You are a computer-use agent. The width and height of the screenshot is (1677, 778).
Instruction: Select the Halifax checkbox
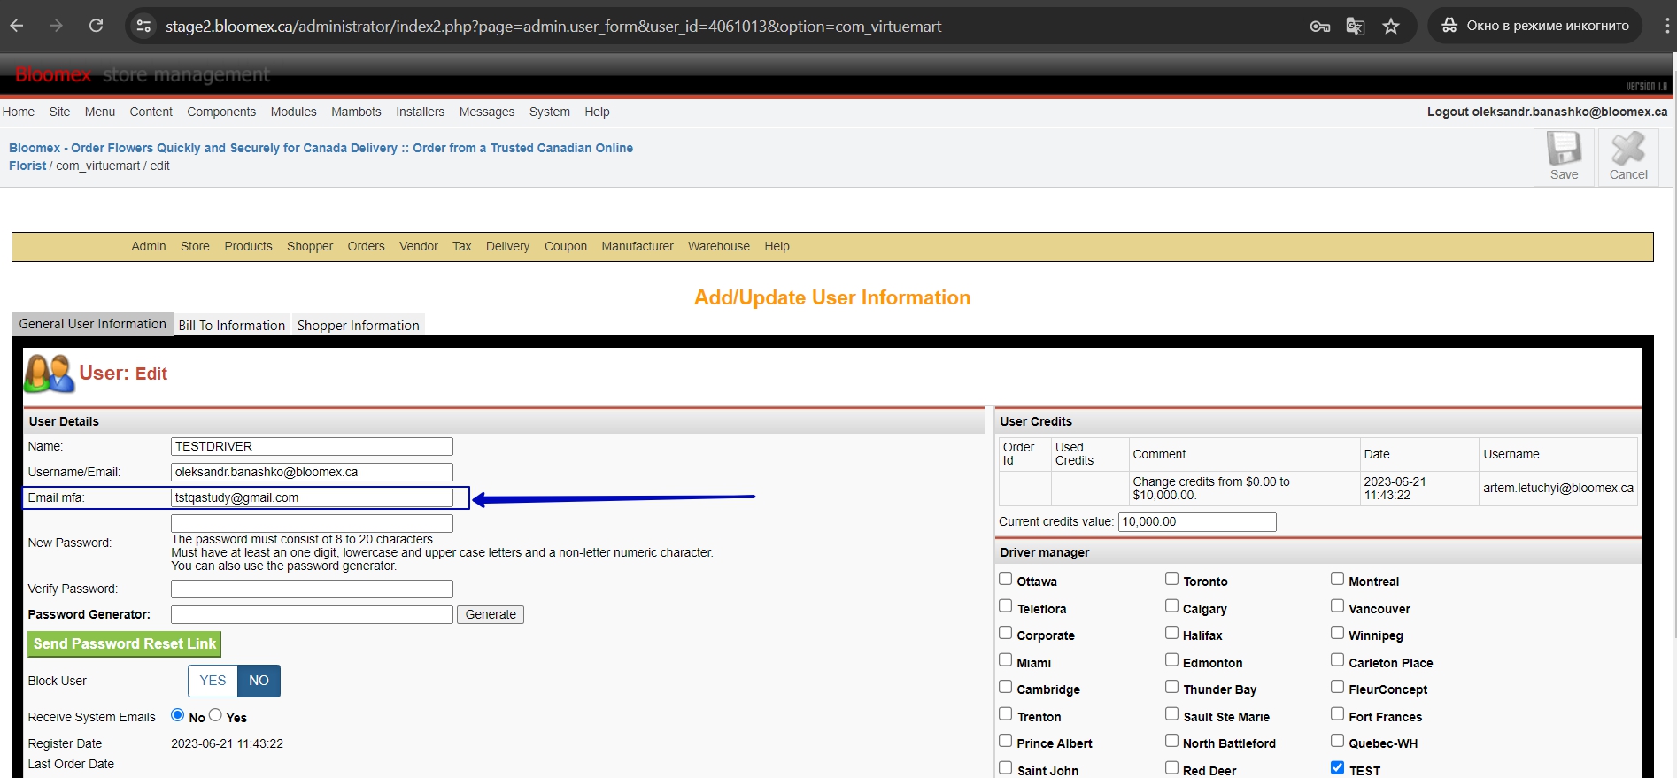[x=1171, y=633]
